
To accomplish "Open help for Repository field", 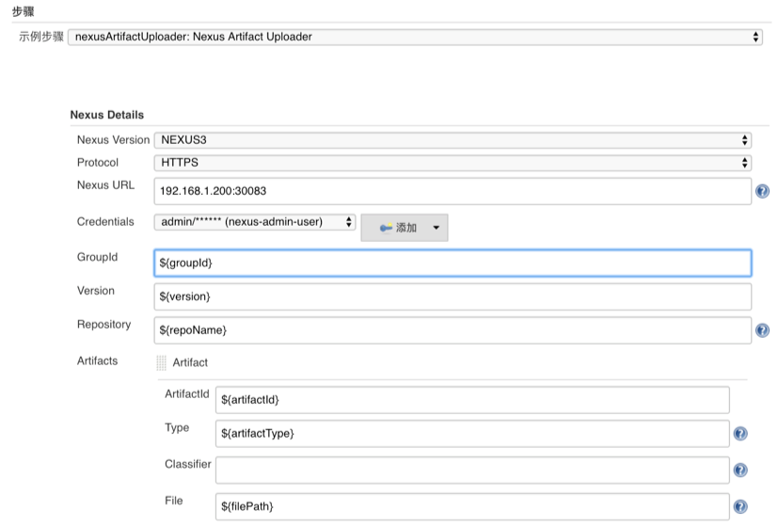I will pyautogui.click(x=762, y=330).
